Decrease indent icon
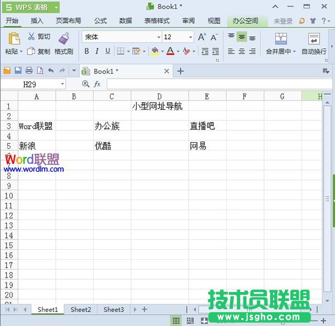 tap(205, 51)
